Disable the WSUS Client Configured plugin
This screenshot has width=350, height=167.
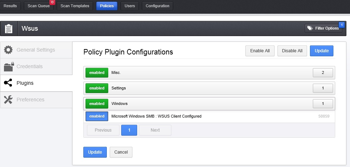[97, 116]
